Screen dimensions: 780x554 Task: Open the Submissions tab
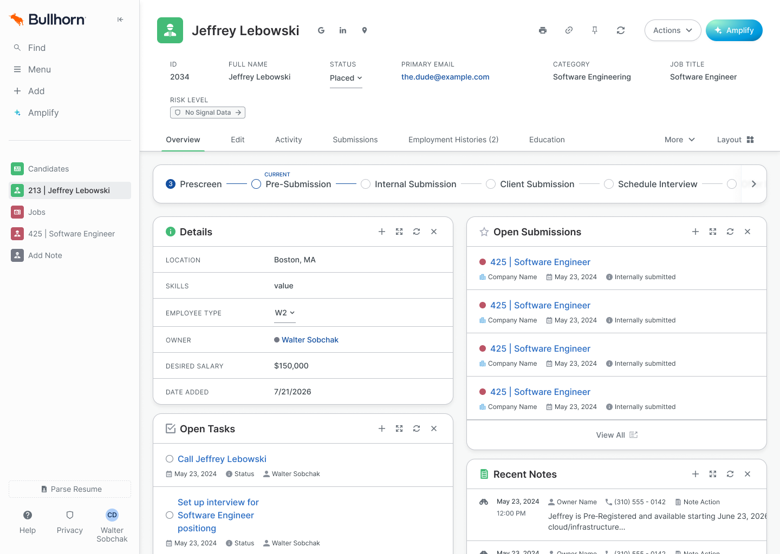pyautogui.click(x=355, y=140)
